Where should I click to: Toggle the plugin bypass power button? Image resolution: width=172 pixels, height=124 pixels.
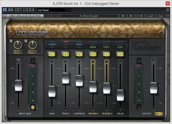[x=5, y=10]
